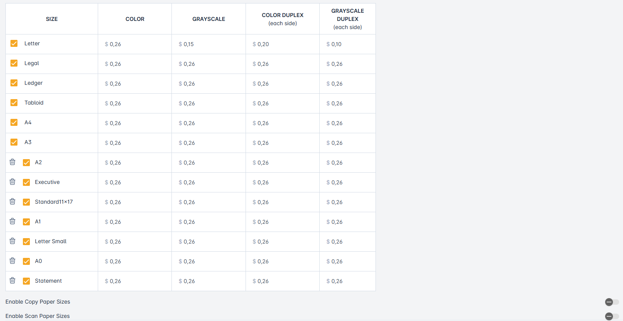Click trash icon for Letter Small
The height and width of the screenshot is (321, 623).
click(12, 241)
